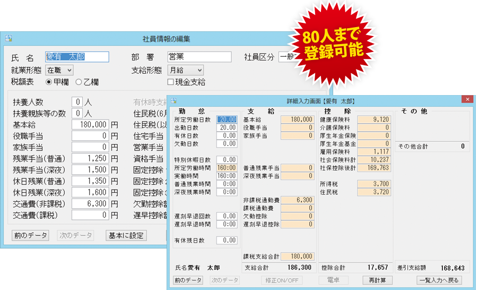Open the 支給形態 dropdown showing 月給
This screenshot has height=290, width=478.
[x=185, y=70]
